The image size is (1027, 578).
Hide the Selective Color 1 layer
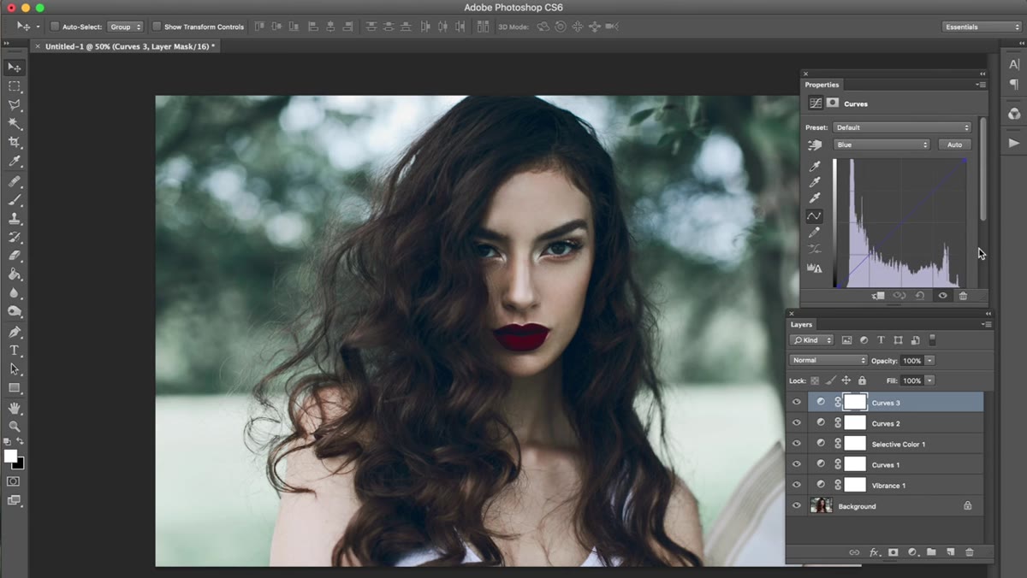click(797, 444)
